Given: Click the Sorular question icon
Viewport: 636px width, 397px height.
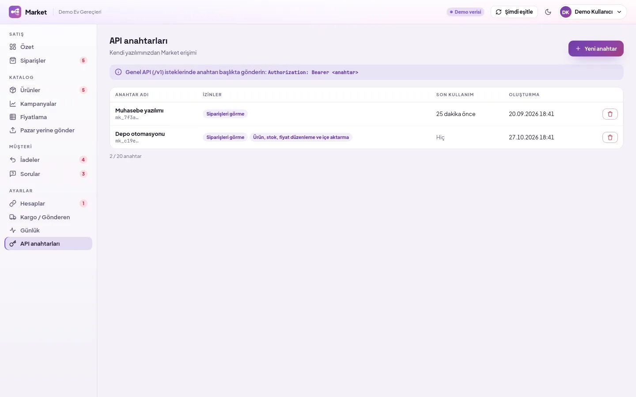Looking at the screenshot, I should point(13,174).
